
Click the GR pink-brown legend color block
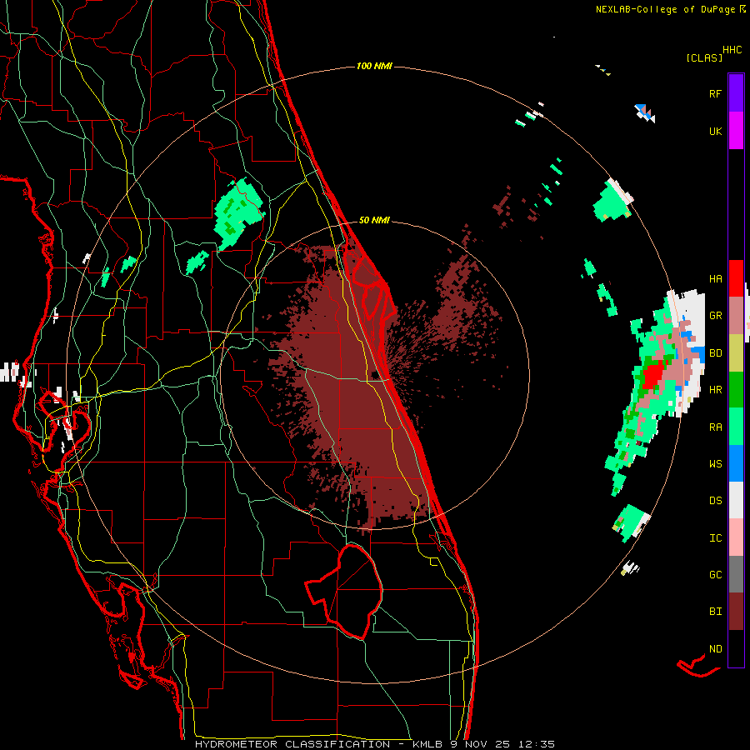coord(736,316)
